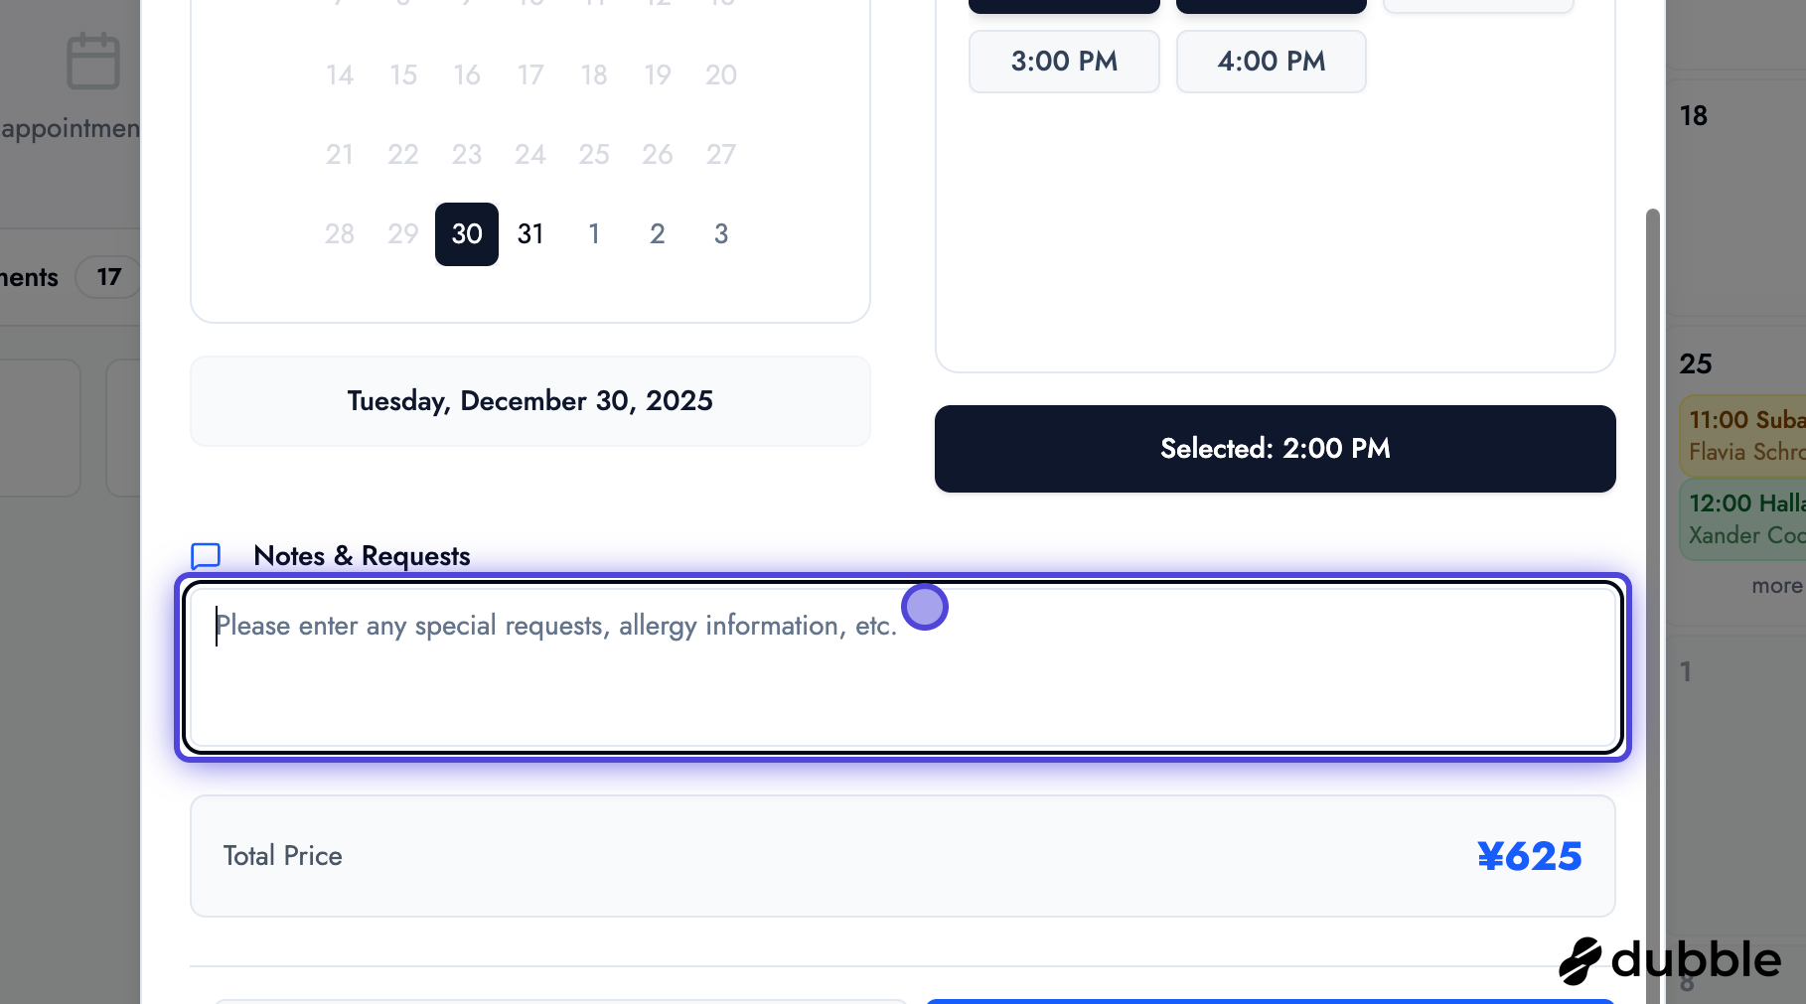This screenshot has width=1806, height=1004.
Task: Click the Notes & Requests chat icon
Action: point(206,556)
